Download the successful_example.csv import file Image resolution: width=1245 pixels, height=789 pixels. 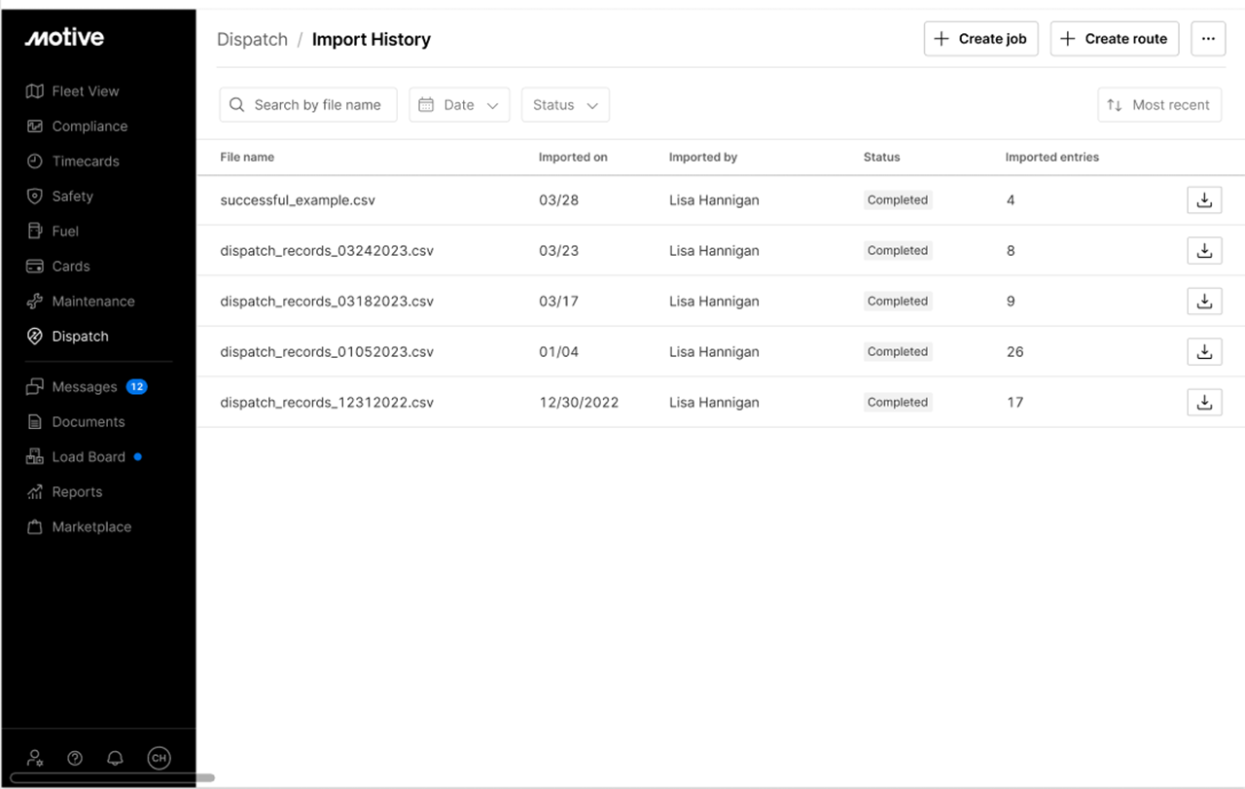coord(1204,200)
